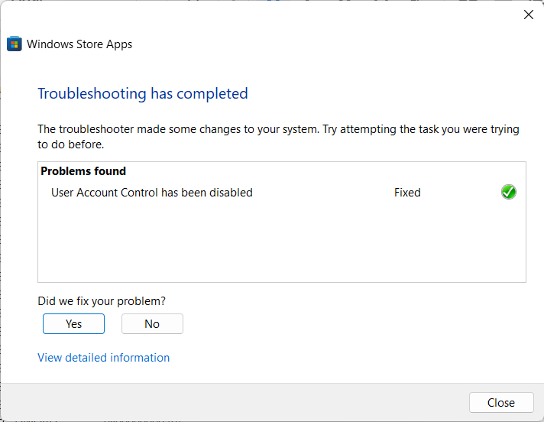This screenshot has width=544, height=422.
Task: Click blank space below the detailed information link
Action: click(x=229, y=373)
